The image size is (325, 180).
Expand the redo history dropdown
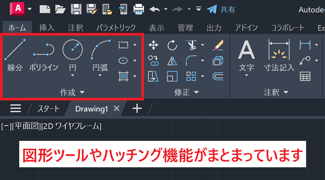click(189, 9)
